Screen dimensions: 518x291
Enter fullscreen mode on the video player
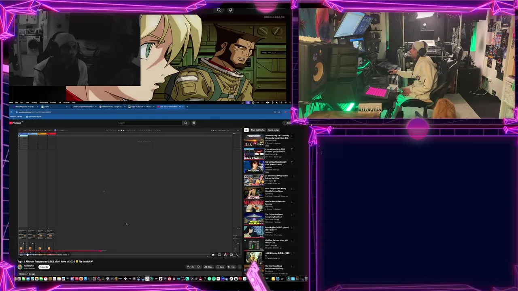pos(237,255)
